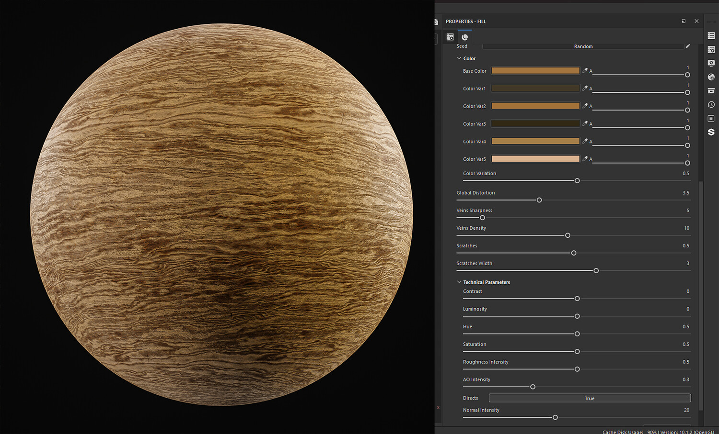Pick a color with the Color Var5 eyedropper
This screenshot has width=719, height=434.
(585, 159)
